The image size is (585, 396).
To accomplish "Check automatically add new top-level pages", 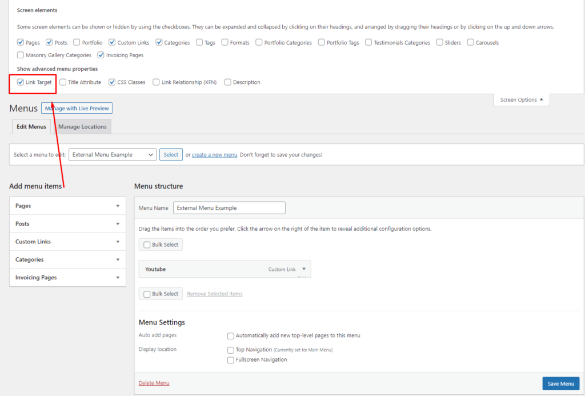I will [x=231, y=336].
